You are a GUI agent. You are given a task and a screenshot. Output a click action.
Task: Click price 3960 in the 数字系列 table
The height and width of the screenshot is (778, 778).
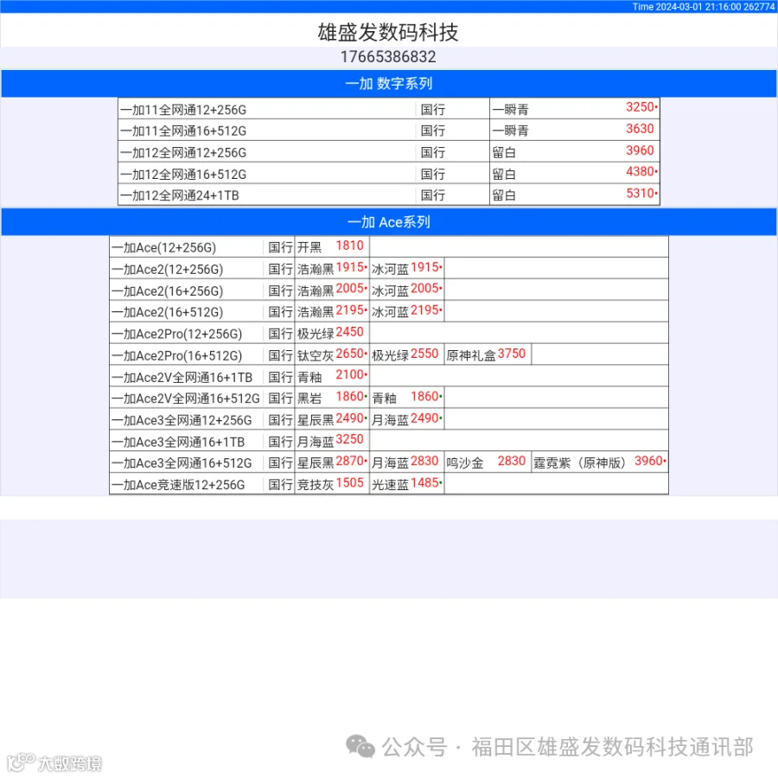tap(640, 150)
